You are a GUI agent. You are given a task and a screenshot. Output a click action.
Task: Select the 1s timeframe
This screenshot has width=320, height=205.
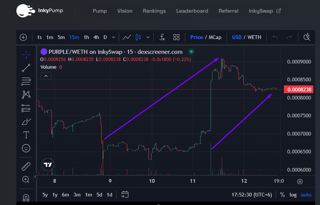[39, 37]
